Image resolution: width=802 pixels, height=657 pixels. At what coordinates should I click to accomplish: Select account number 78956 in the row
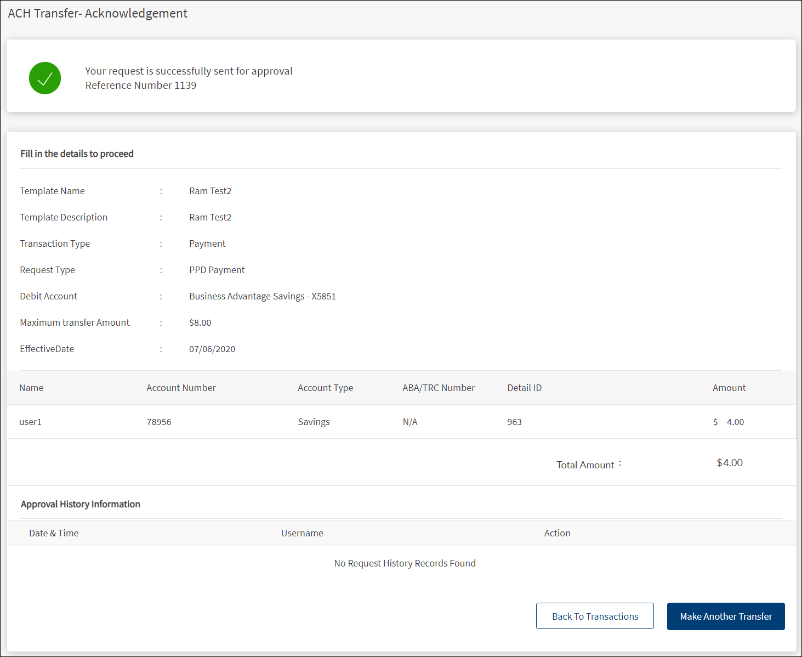(159, 422)
